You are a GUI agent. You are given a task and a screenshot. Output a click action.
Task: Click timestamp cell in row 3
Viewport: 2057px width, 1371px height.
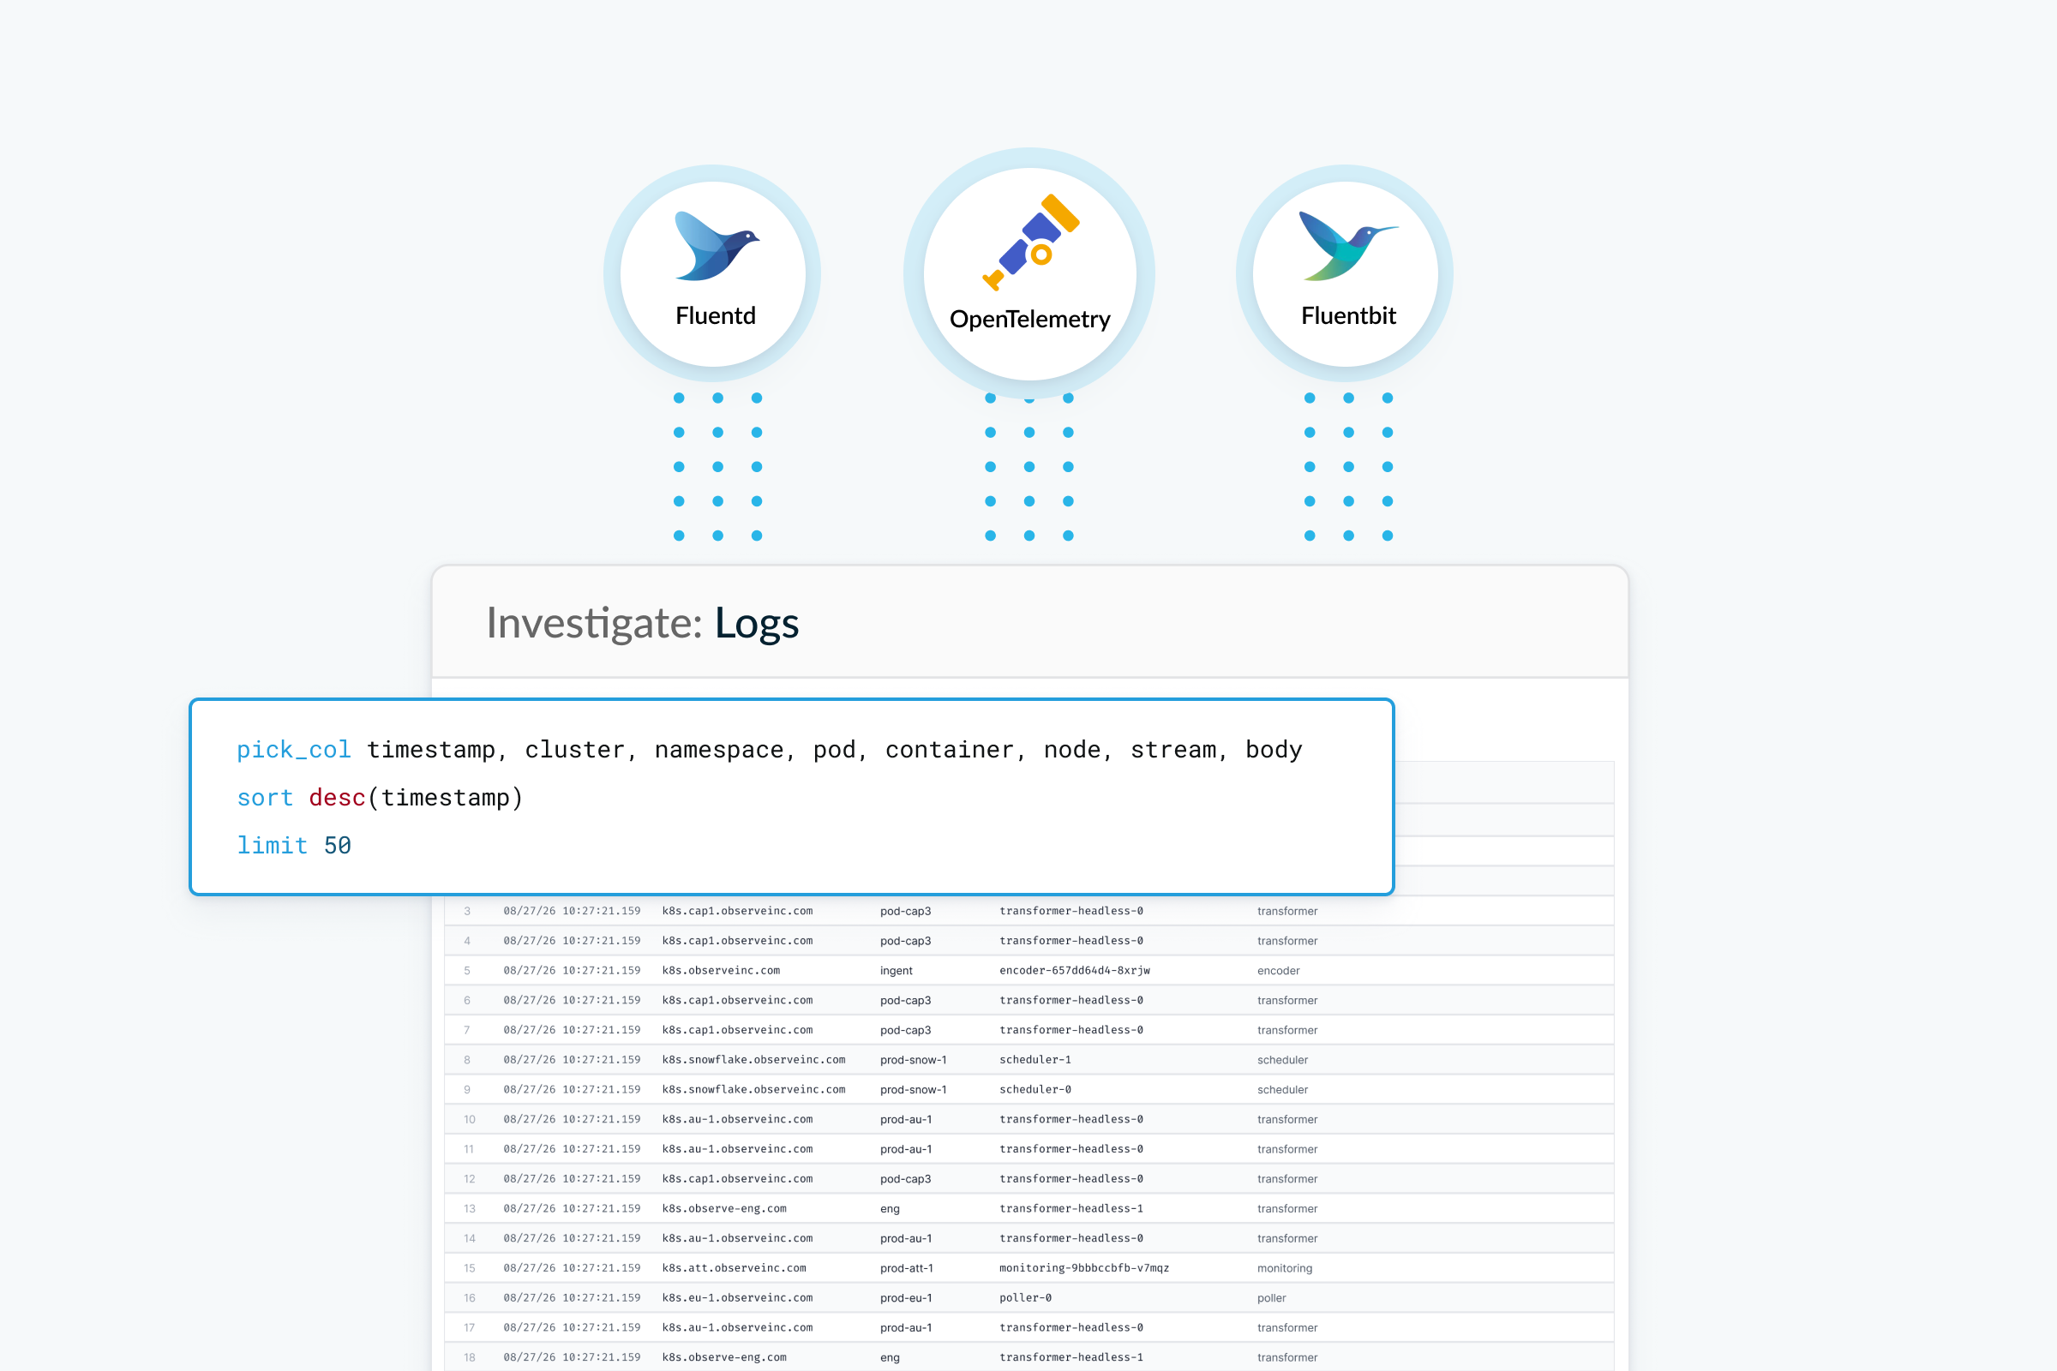coord(572,911)
